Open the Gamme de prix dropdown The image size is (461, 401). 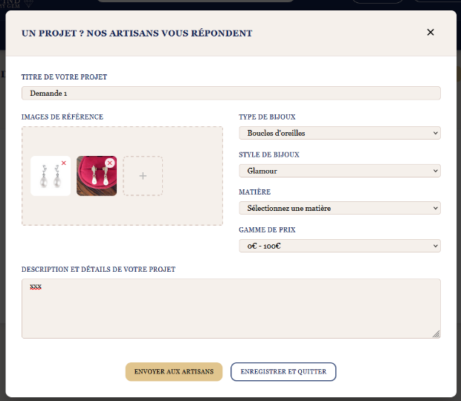point(339,246)
